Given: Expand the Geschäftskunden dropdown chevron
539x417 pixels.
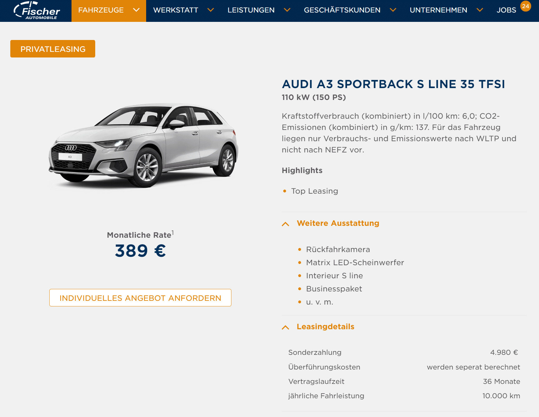Looking at the screenshot, I should (x=393, y=10).
